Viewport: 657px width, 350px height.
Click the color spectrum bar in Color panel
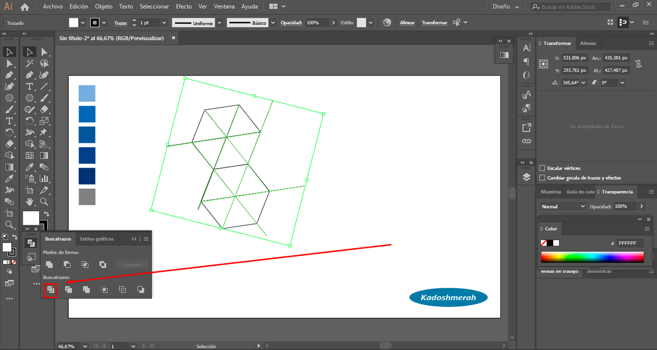click(592, 257)
